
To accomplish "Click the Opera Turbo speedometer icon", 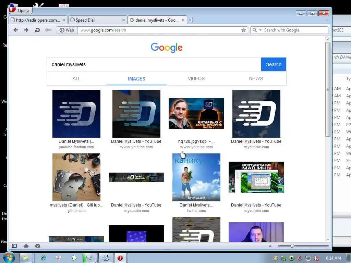I will point(38,246).
